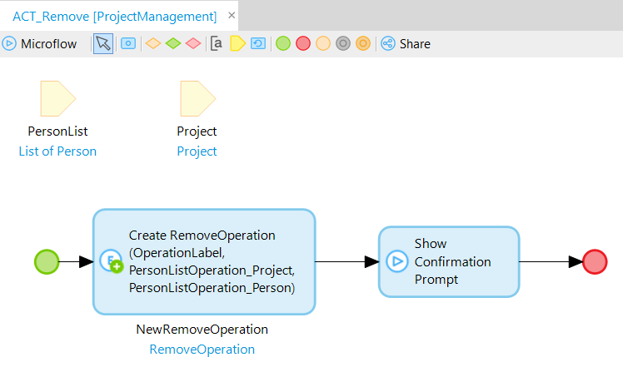Click the Microflow run icon

point(9,43)
